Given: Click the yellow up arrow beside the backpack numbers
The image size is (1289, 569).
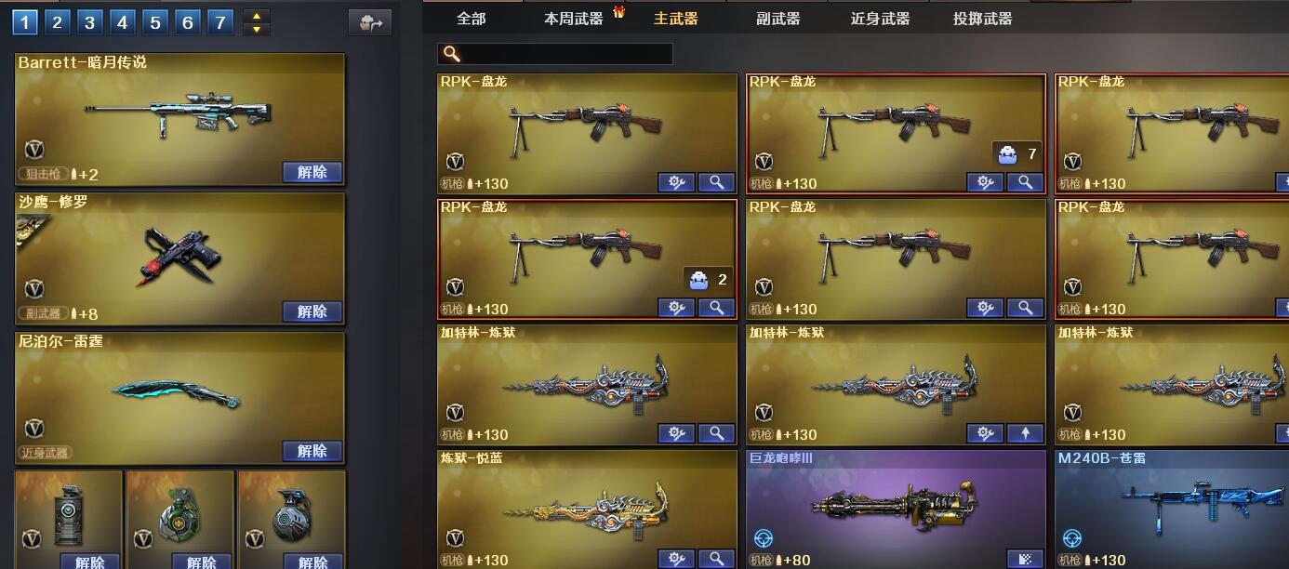Looking at the screenshot, I should coord(256,15).
